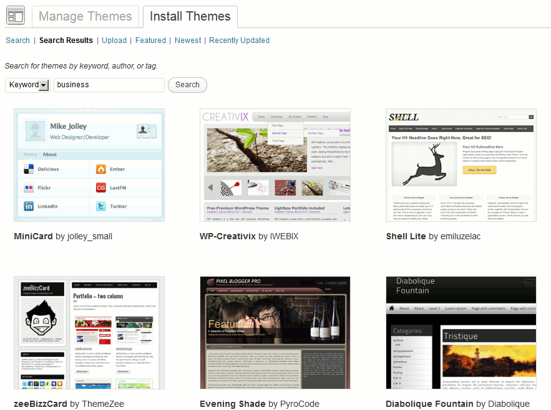Screen dimensions: 551x410
Task: Switch to the Manage Themes tab
Action: point(85,16)
